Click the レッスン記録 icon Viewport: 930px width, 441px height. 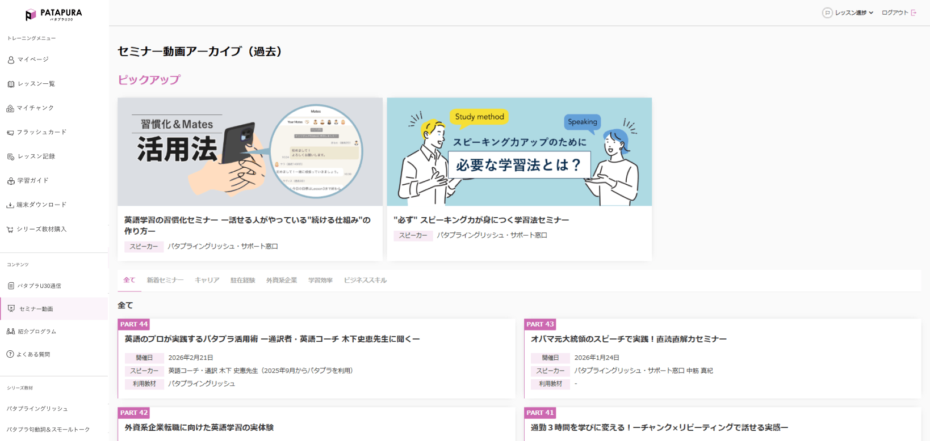coord(10,157)
